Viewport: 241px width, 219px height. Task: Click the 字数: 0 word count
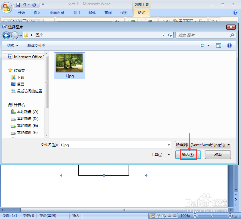pos(28,216)
